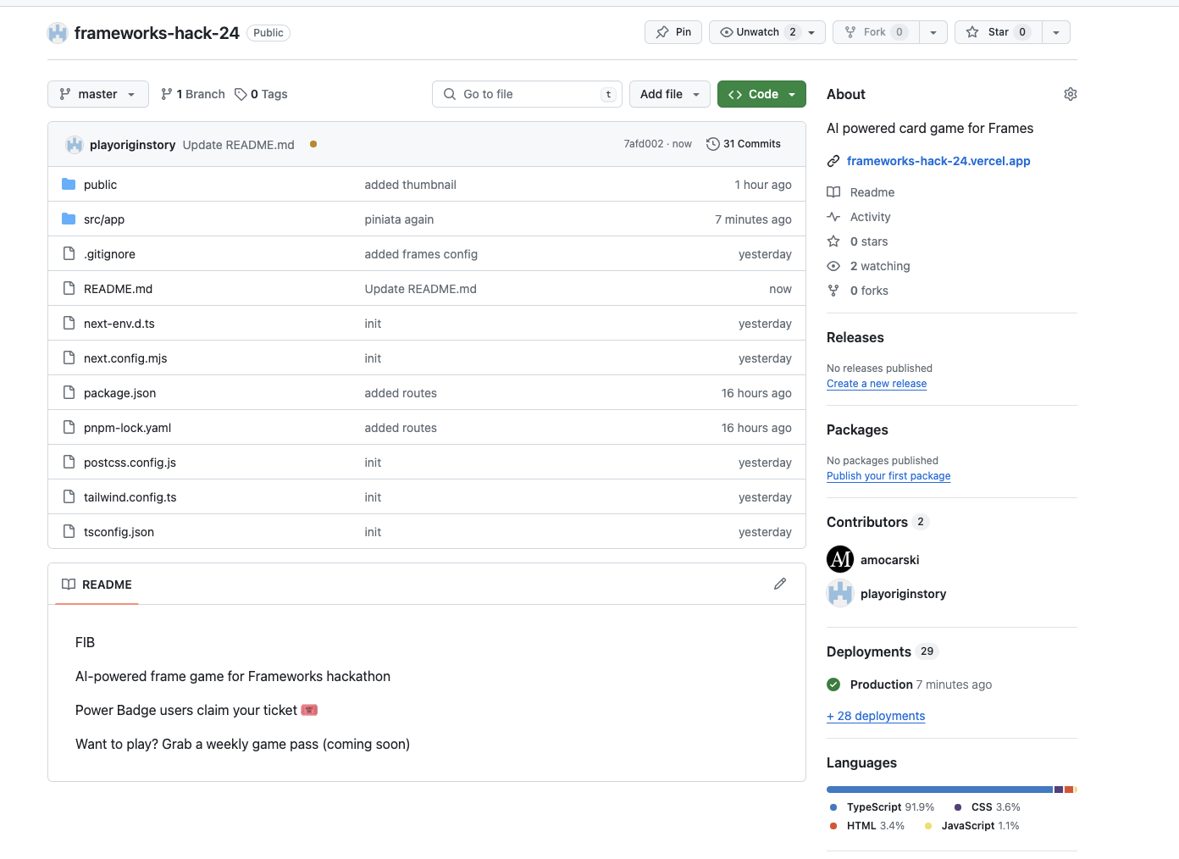
Task: Select JavaScript 1.1% language entry
Action: click(971, 826)
